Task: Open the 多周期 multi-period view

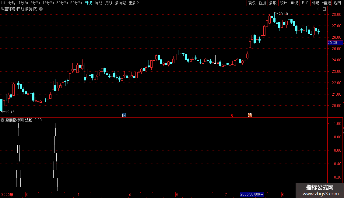Action: click(121, 3)
